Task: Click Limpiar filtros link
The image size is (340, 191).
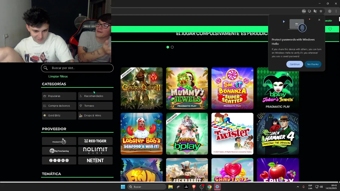Action: 58,76
